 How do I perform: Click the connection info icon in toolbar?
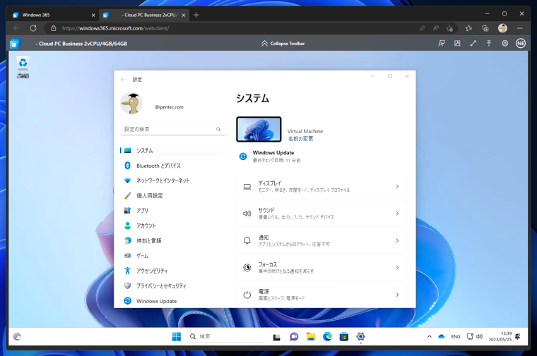pos(457,44)
